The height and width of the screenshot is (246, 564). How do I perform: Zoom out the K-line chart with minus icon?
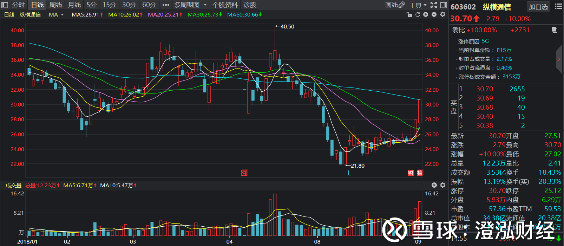(x=434, y=14)
